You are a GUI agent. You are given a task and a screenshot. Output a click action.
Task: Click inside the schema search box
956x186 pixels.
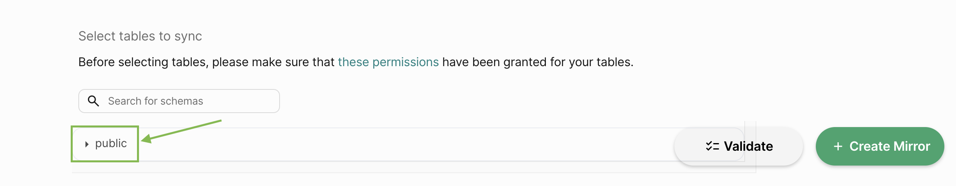point(179,101)
